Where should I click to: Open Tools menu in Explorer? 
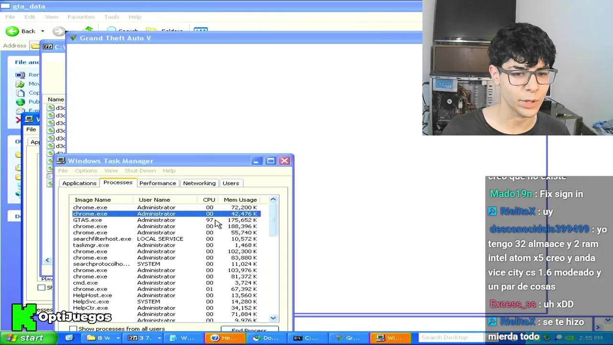(112, 17)
